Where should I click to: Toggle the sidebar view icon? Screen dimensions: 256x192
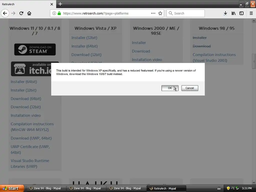[x=241, y=13]
